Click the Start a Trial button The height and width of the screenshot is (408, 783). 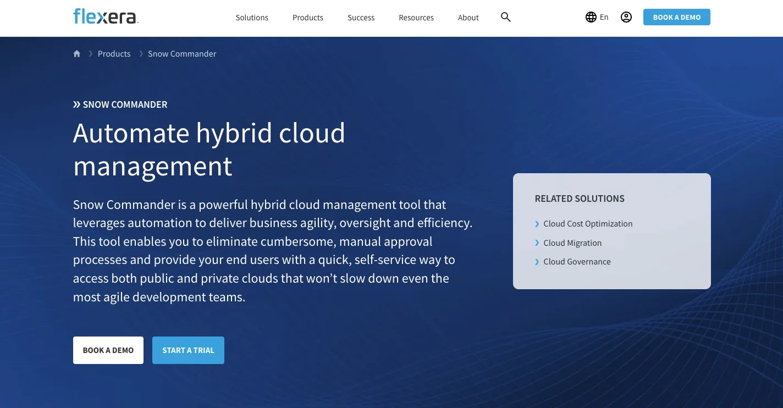188,350
